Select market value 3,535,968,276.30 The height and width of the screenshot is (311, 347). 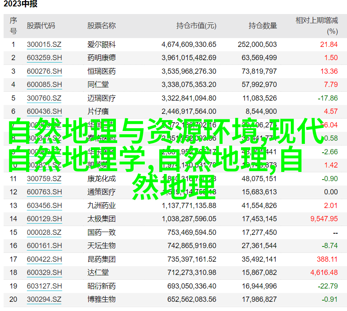(189, 71)
